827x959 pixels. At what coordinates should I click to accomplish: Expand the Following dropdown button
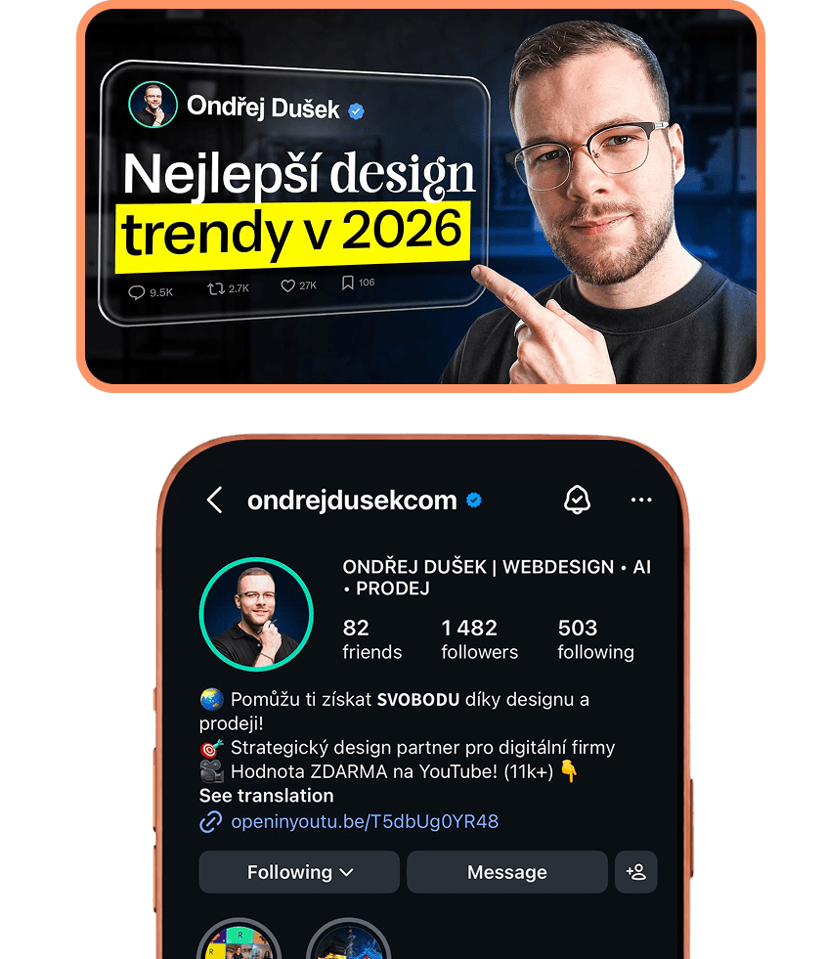click(299, 872)
